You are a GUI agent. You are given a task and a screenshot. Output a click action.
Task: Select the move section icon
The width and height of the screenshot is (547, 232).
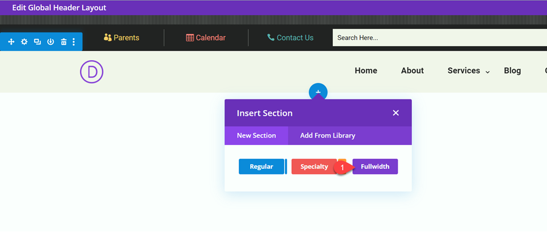[11, 42]
